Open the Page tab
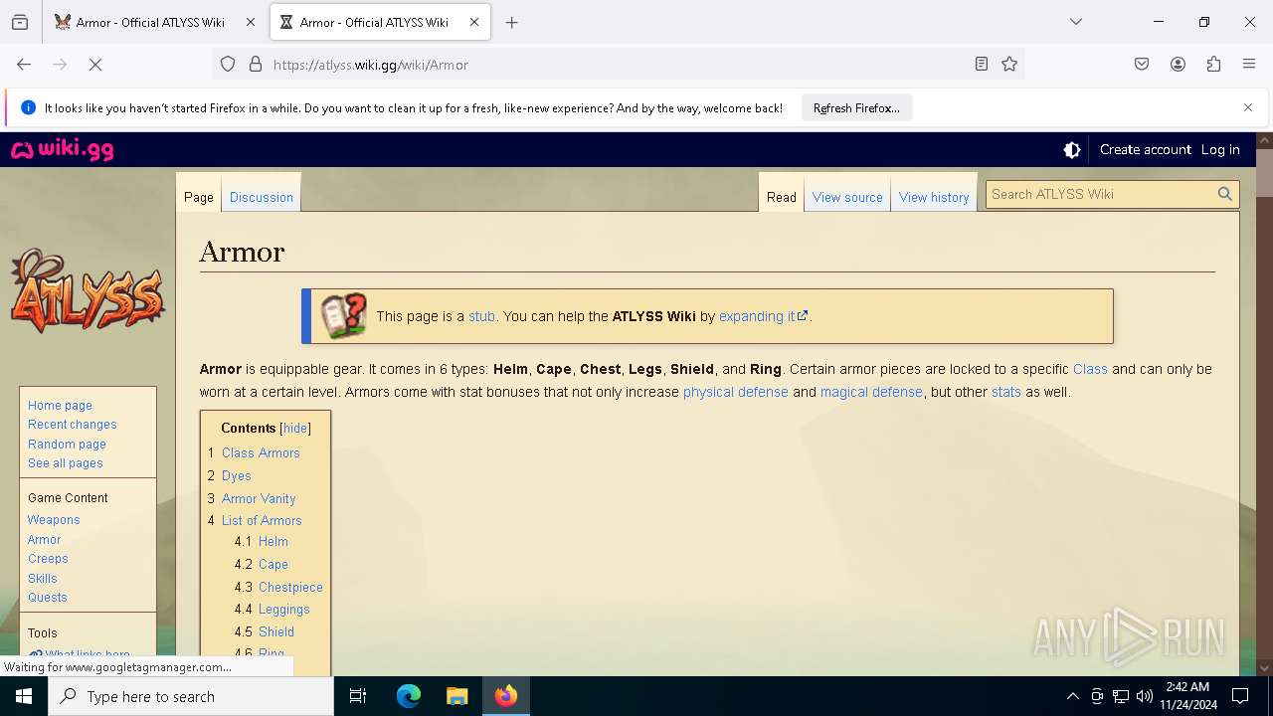Image resolution: width=1273 pixels, height=716 pixels. pyautogui.click(x=199, y=197)
